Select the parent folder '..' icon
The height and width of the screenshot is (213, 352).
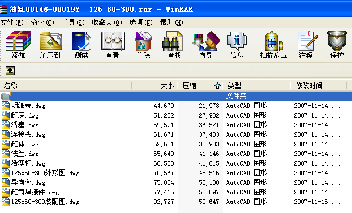tap(6, 96)
